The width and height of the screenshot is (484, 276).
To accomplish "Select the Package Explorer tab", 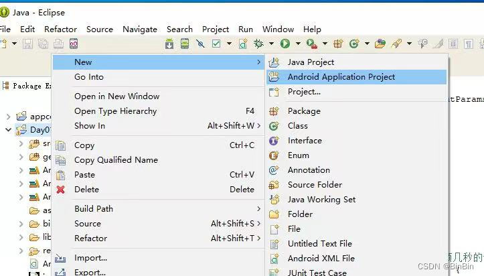I will coord(27,86).
